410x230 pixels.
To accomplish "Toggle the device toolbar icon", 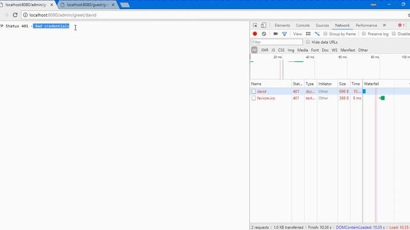I will (x=263, y=26).
